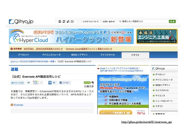Click the green 検索 button

tap(172, 21)
